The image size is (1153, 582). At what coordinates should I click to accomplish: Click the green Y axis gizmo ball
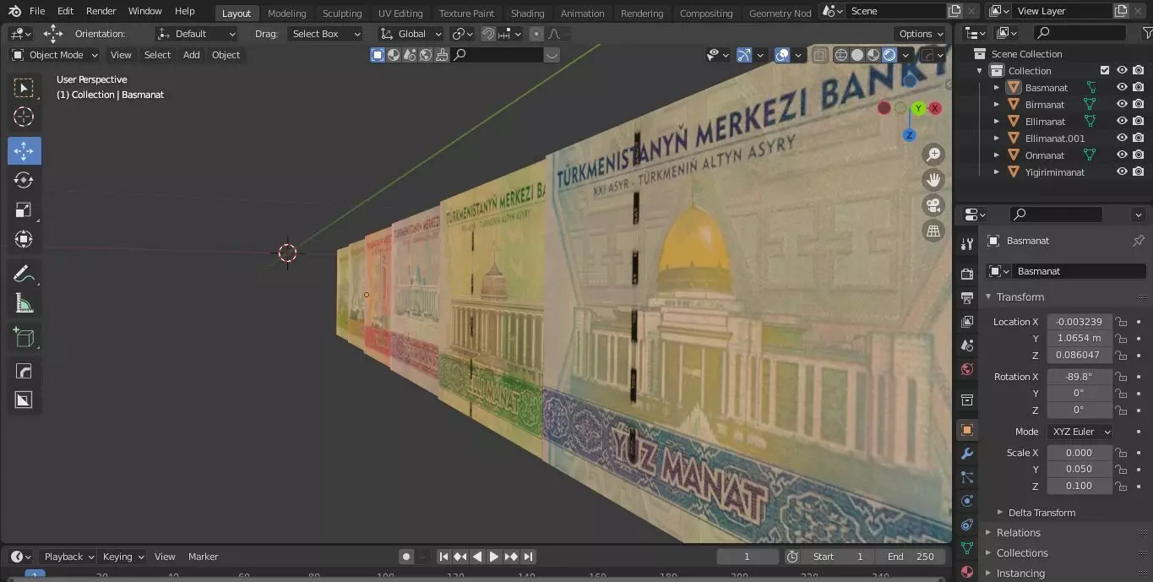(x=918, y=108)
